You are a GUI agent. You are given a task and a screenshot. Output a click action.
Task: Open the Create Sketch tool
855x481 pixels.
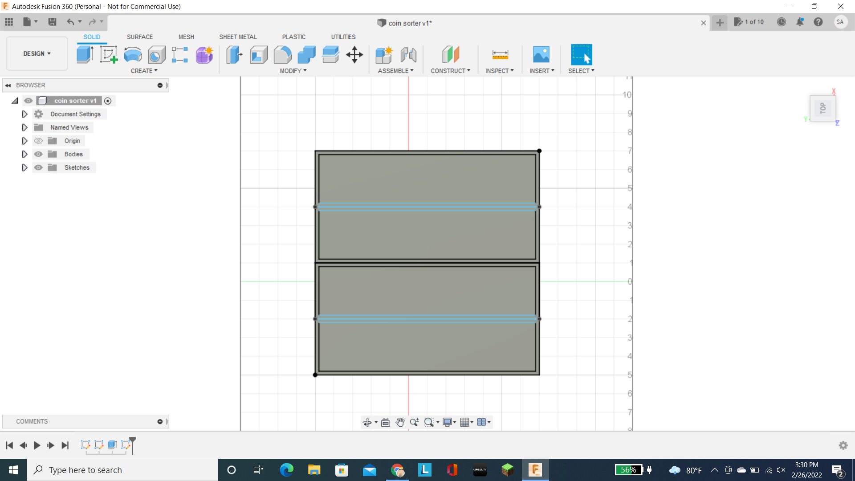click(x=109, y=54)
